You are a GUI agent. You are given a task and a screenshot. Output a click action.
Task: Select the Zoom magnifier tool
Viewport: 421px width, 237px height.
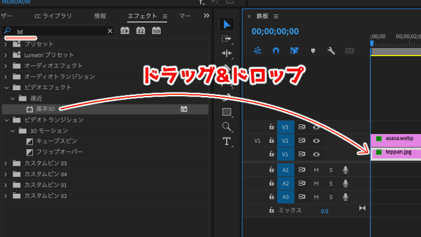[226, 126]
